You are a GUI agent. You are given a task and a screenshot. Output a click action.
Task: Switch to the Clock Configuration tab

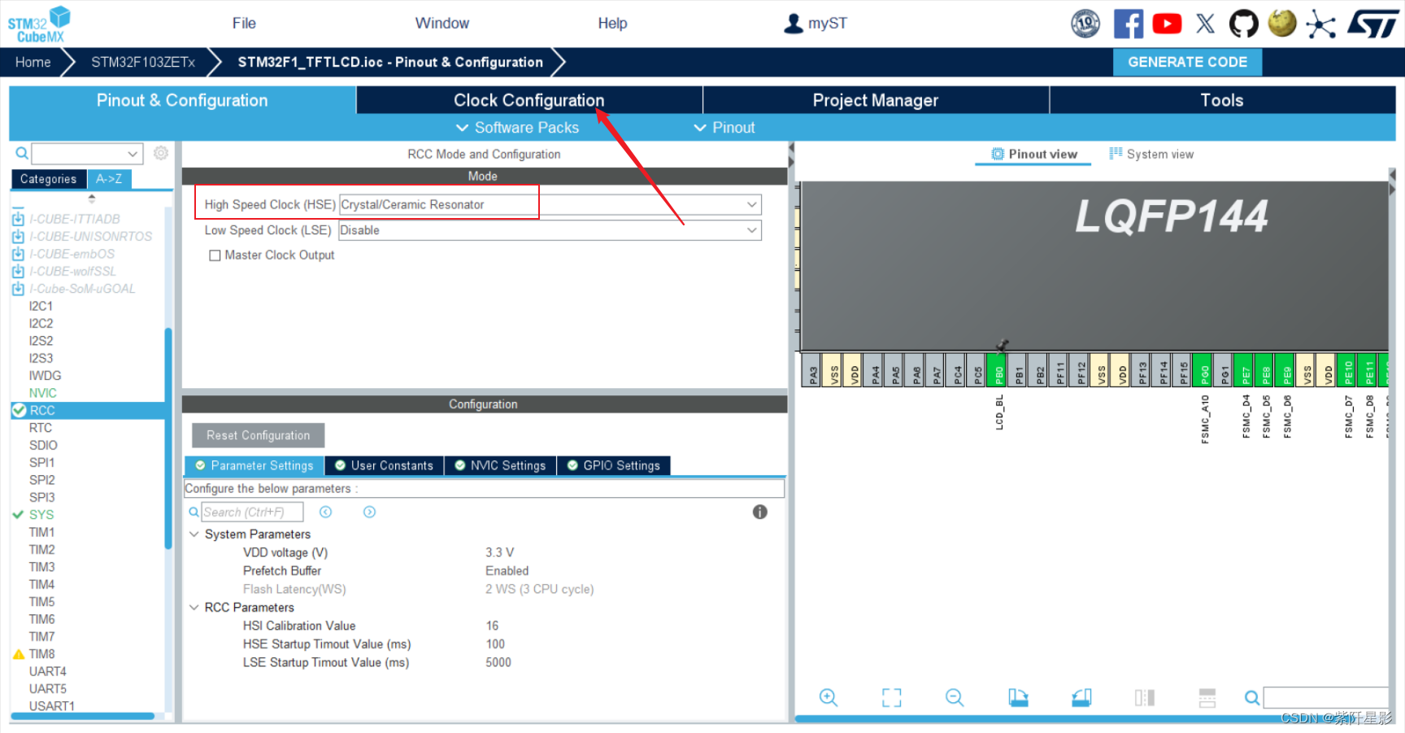529,100
